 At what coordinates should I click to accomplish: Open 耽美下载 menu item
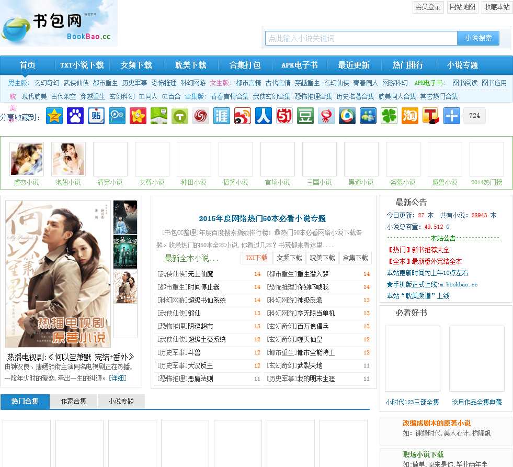tap(190, 65)
